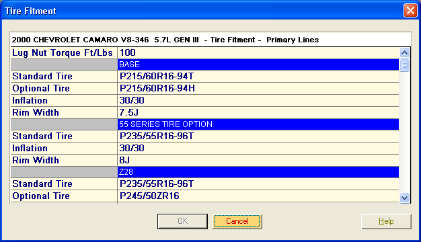Click the Help button
This screenshot has width=421, height=242.
click(x=386, y=221)
